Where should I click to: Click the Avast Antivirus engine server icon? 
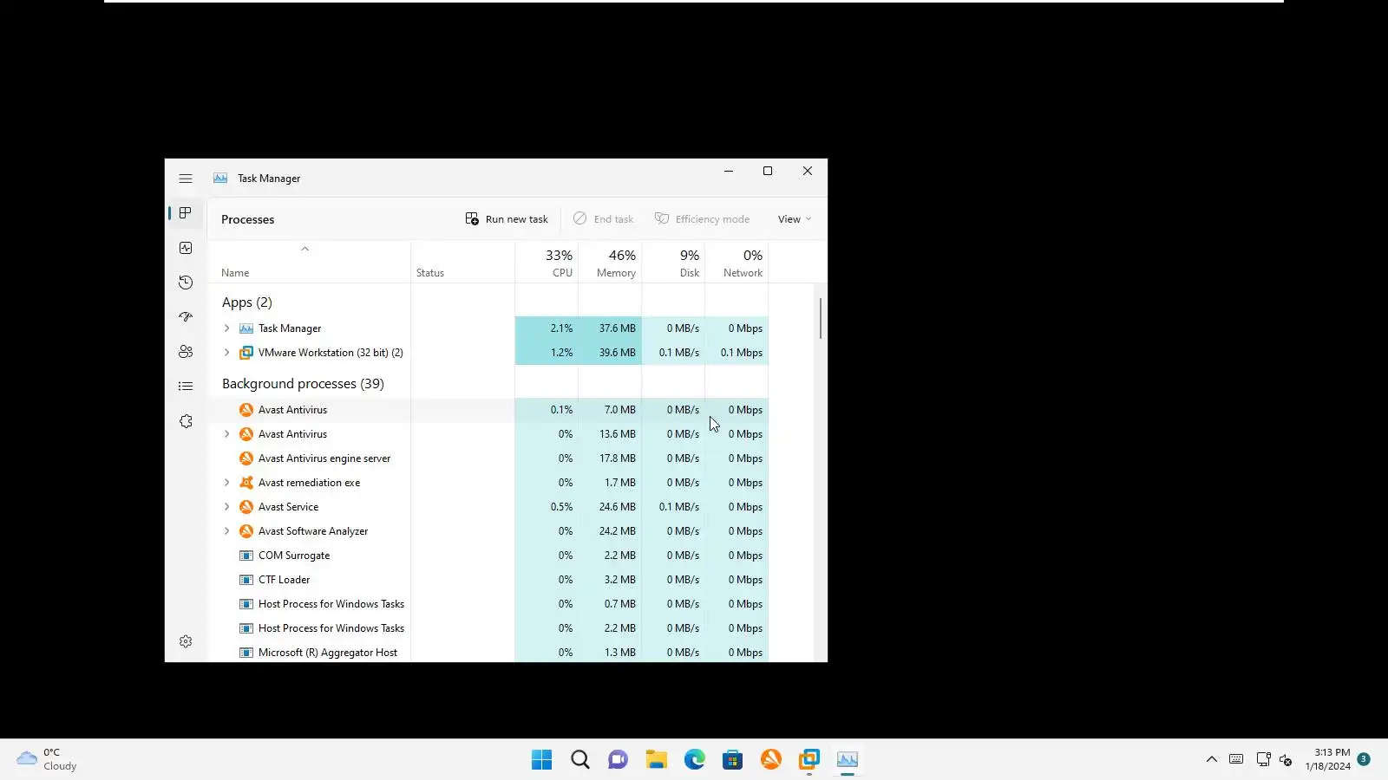(246, 458)
